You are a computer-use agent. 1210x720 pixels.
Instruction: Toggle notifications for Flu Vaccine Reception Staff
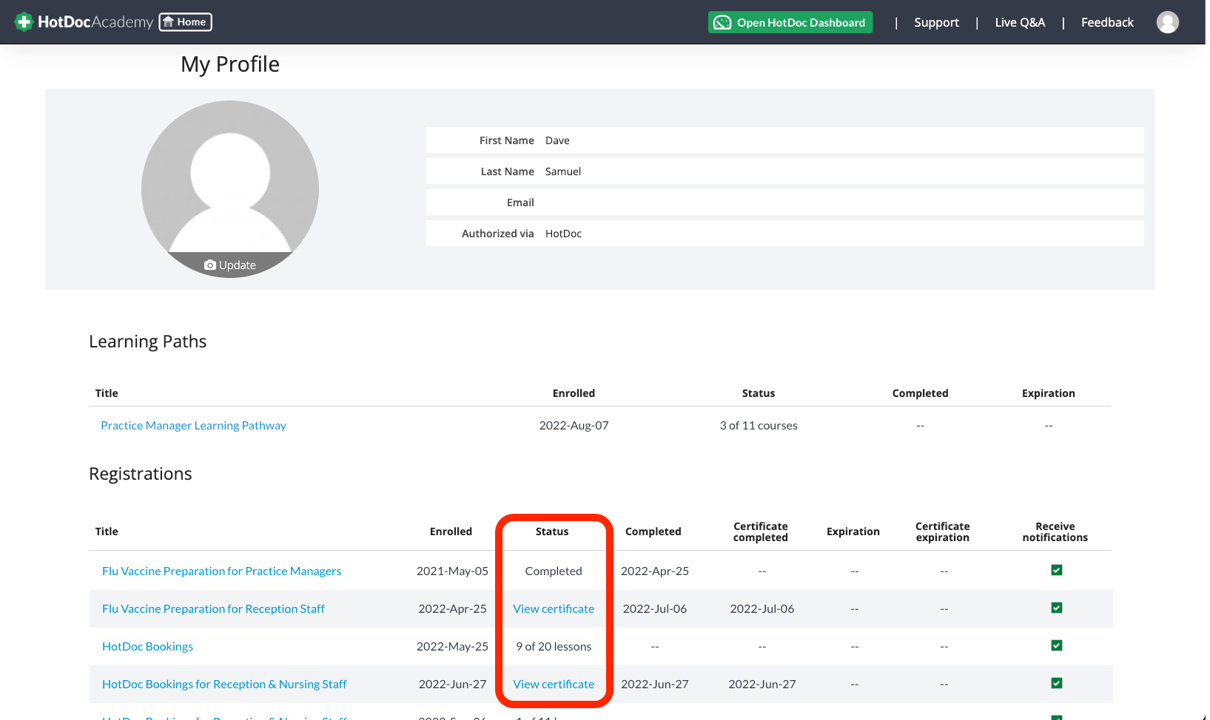pyautogui.click(x=1057, y=608)
